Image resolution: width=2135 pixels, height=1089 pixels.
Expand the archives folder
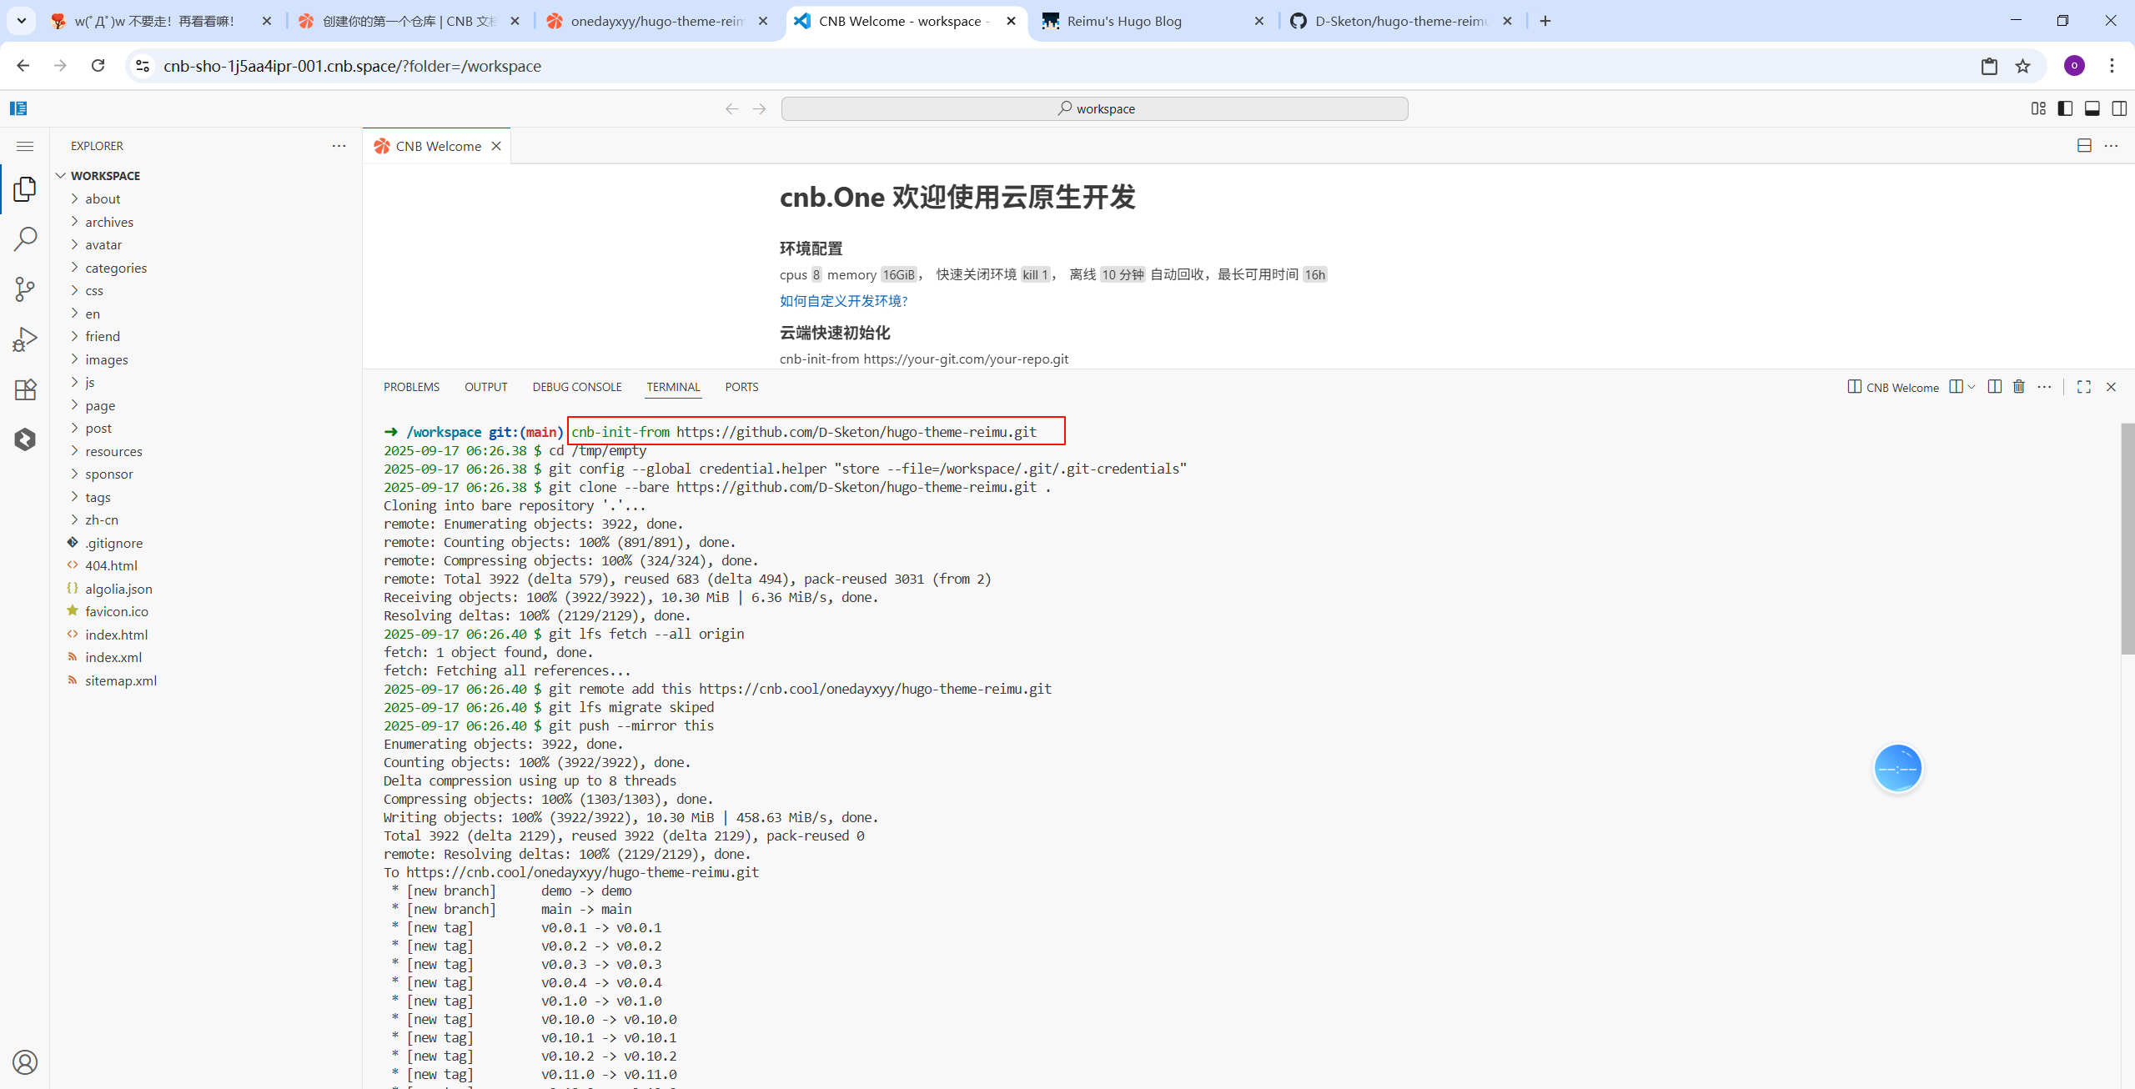click(108, 222)
